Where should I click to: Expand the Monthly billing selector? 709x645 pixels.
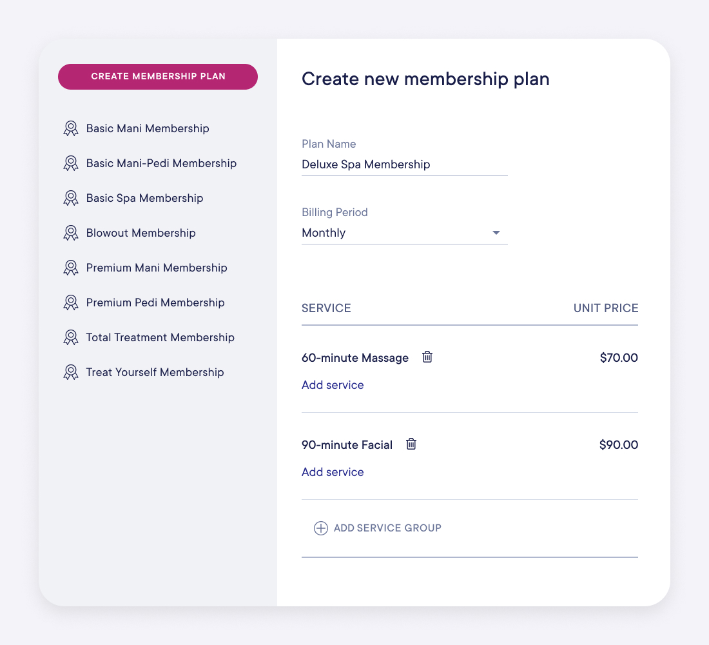(404, 233)
